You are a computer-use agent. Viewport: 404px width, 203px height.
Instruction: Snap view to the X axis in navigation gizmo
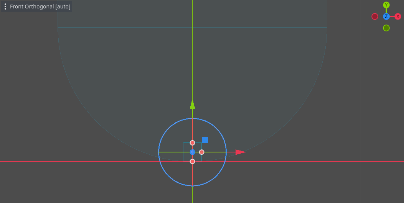pyautogui.click(x=398, y=16)
